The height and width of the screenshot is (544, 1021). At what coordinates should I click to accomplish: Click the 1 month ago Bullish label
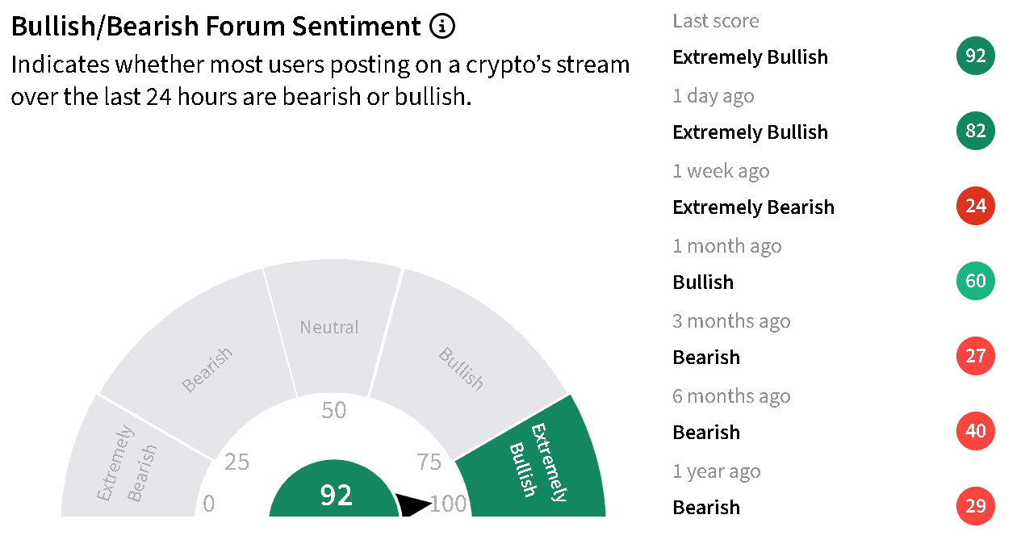click(x=703, y=282)
